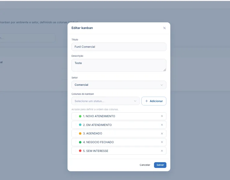Grab the drag handle of 4. NEGOCIO FECHADO
230x180 pixels.
click(76, 142)
